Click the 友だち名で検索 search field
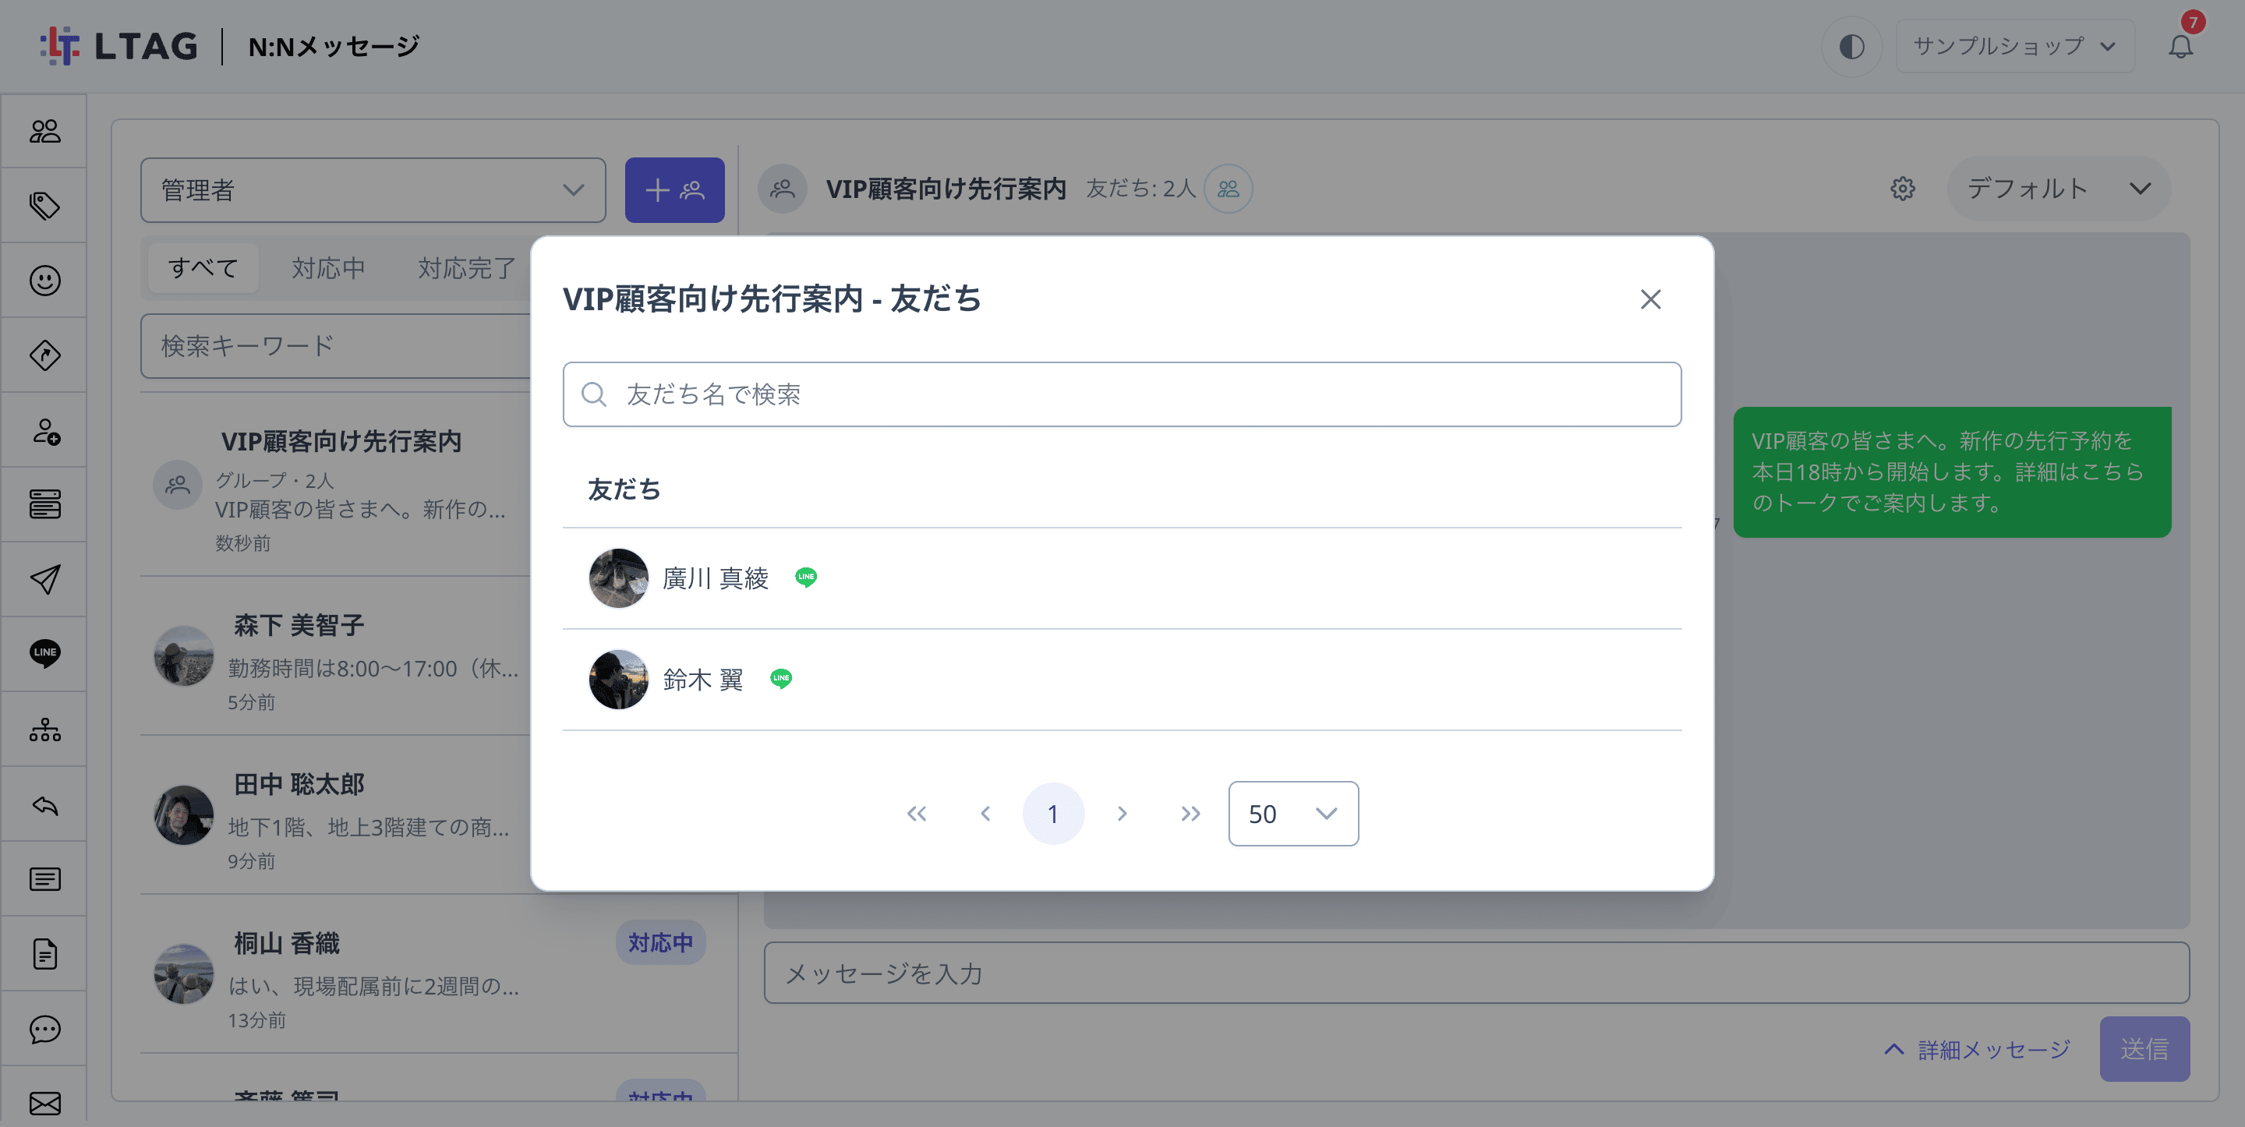 tap(1122, 394)
